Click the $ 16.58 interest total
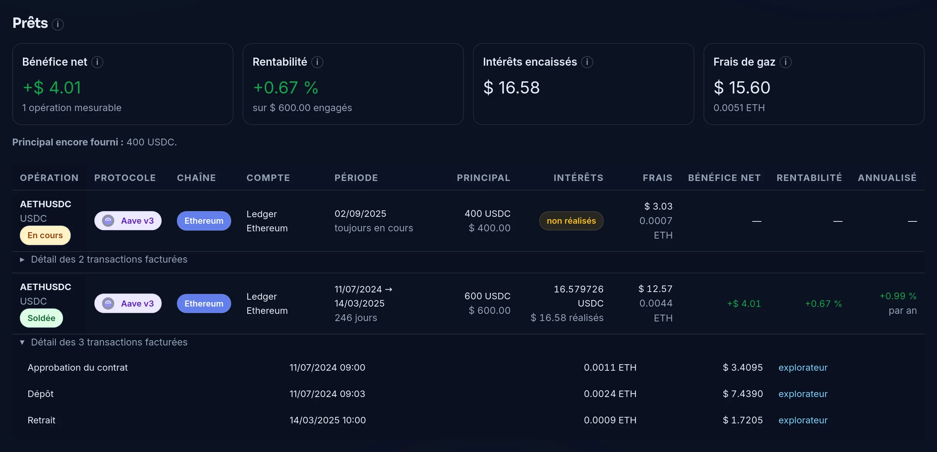Screen dimensions: 937x452 (x=511, y=88)
